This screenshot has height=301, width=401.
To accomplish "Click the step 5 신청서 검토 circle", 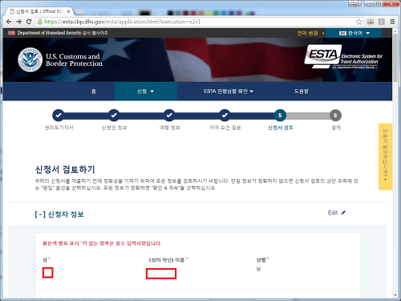I will coord(280,116).
